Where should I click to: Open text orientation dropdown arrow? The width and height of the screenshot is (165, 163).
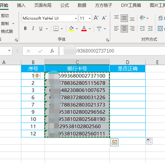[147, 18]
